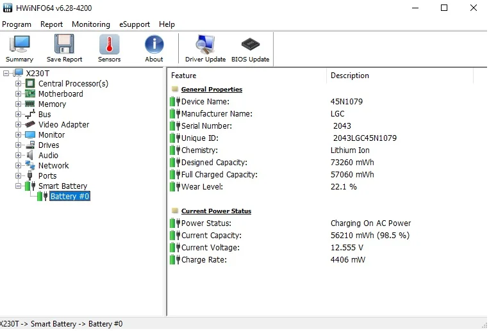
Task: Select the Chemistry row label
Action: click(199, 150)
